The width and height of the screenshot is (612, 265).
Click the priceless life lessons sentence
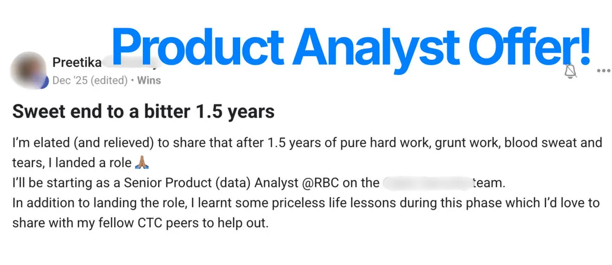pyautogui.click(x=306, y=203)
